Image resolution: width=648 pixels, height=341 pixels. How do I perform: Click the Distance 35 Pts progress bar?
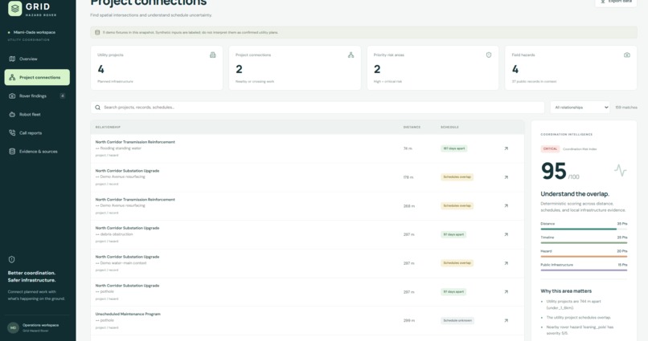584,229
